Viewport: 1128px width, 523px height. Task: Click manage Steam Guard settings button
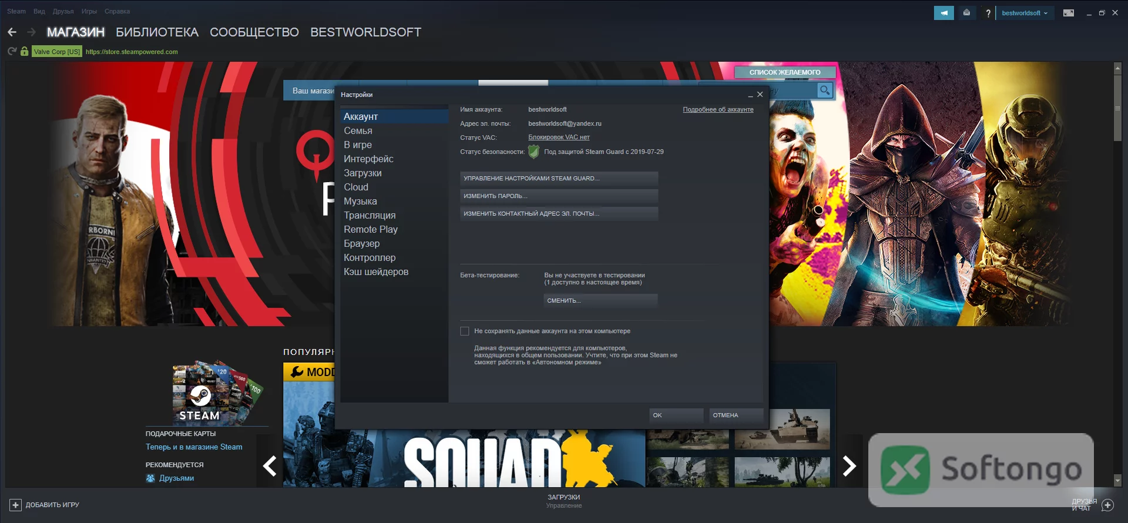tap(559, 179)
